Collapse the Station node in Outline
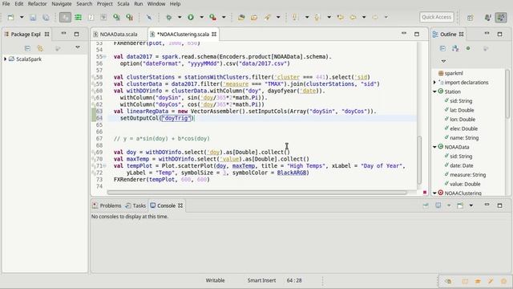This screenshot has height=289, width=513. click(434, 92)
